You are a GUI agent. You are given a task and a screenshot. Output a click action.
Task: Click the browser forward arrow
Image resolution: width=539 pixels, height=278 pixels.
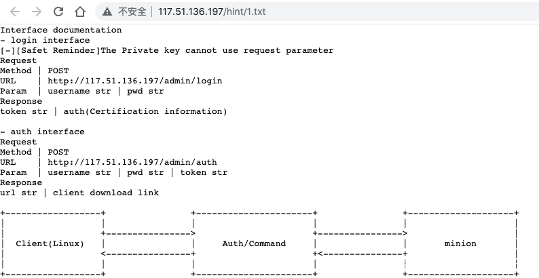coord(37,12)
